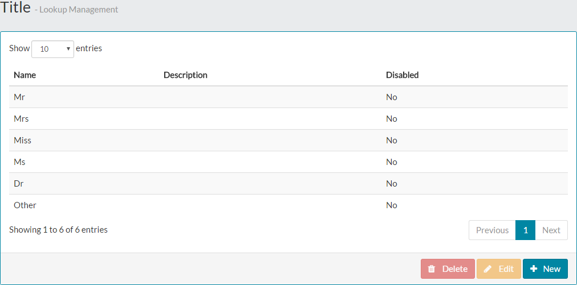Select the Mr row
Image resolution: width=577 pixels, height=285 pixels.
pyautogui.click(x=19, y=97)
